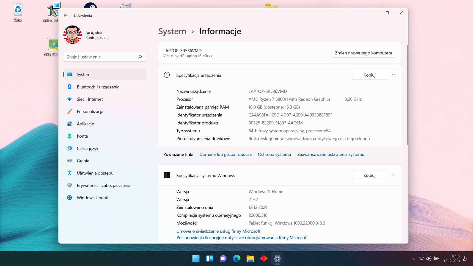This screenshot has width=473, height=266.
Task: Click the Settings window vertical scrollbar
Action: (x=407, y=95)
